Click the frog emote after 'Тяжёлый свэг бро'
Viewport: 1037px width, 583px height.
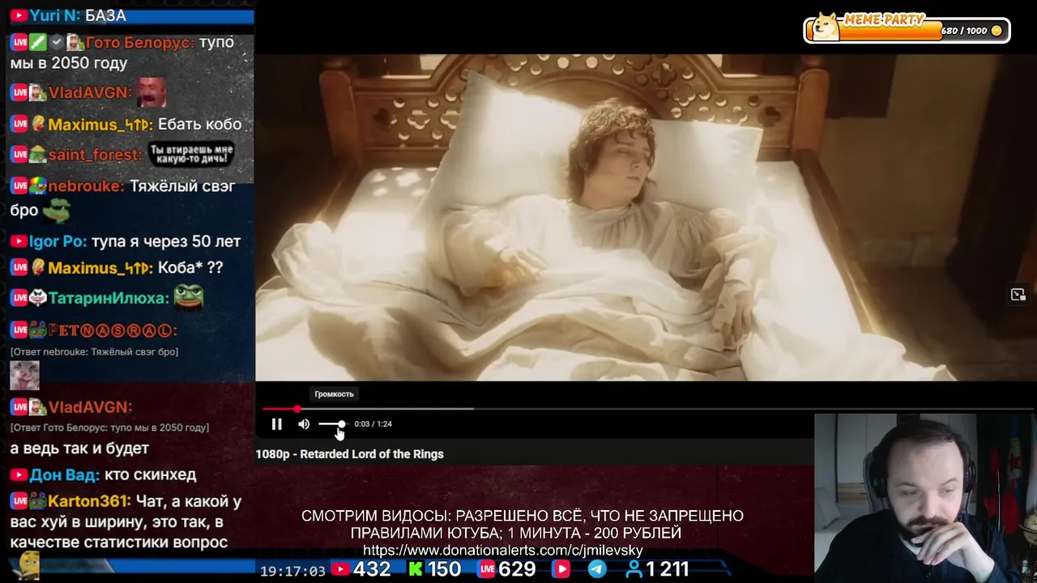pyautogui.click(x=57, y=211)
